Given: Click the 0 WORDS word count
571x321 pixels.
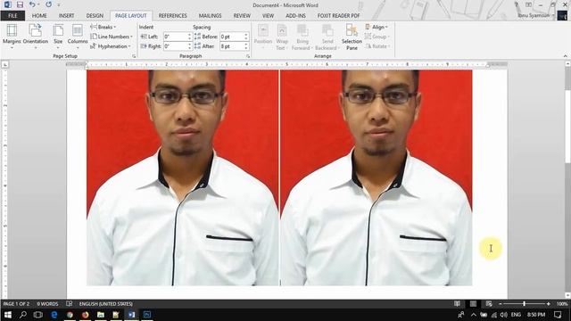Looking at the screenshot, I should (47, 303).
